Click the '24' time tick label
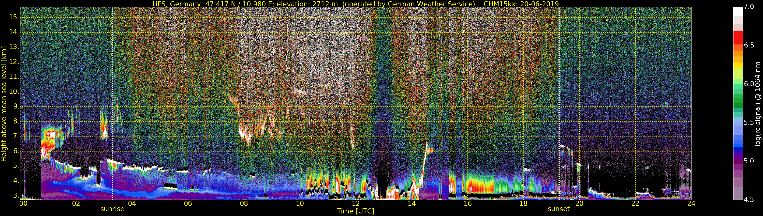763x216 pixels. click(691, 204)
